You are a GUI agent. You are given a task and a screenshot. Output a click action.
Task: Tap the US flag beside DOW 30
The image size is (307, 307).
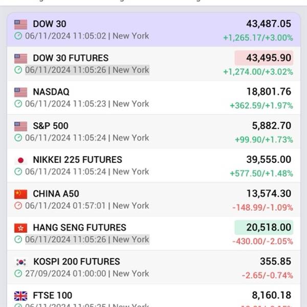20,25
